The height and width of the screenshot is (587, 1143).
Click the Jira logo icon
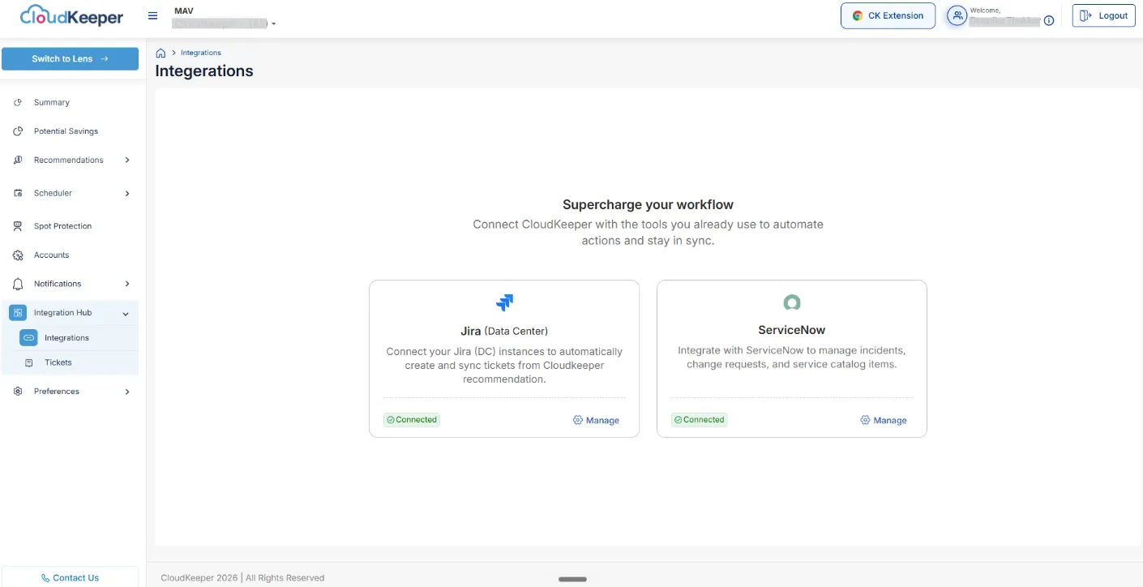pyautogui.click(x=504, y=302)
